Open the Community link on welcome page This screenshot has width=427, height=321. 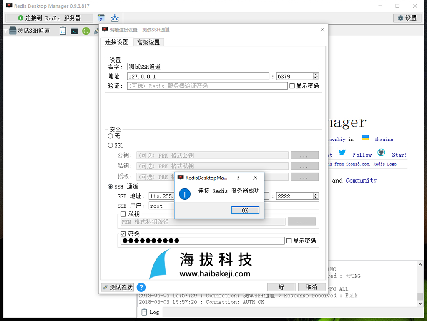pos(361,181)
